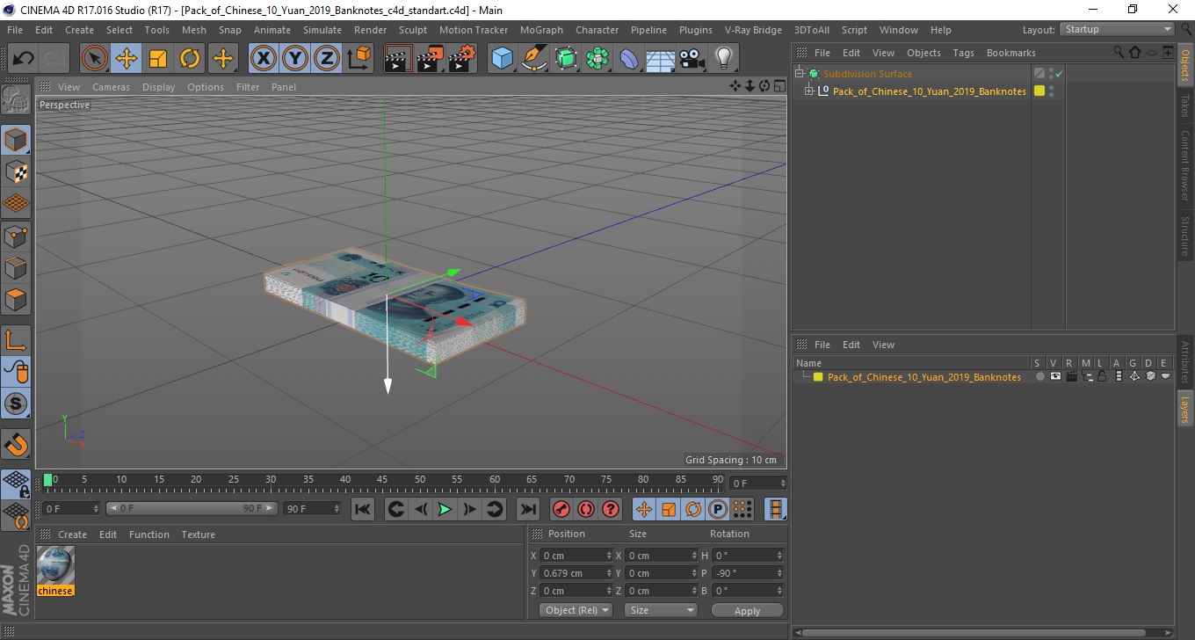Switch to Polygons mode
This screenshot has height=640, width=1195.
pyautogui.click(x=16, y=299)
